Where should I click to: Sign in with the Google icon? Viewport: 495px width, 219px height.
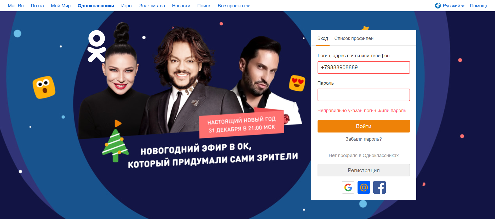tap(348, 187)
